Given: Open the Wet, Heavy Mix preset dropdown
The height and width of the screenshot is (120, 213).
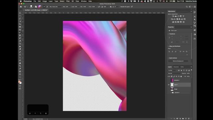Looking at the screenshot, I should pyautogui.click(x=56, y=7).
